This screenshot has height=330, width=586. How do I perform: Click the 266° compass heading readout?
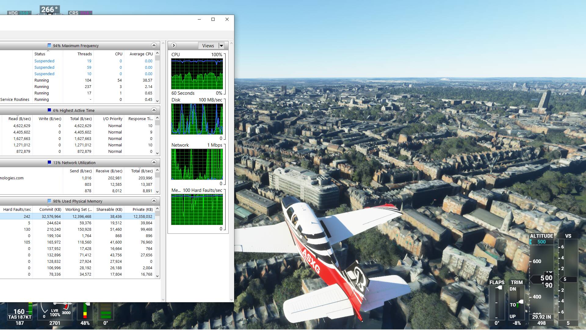(50, 10)
